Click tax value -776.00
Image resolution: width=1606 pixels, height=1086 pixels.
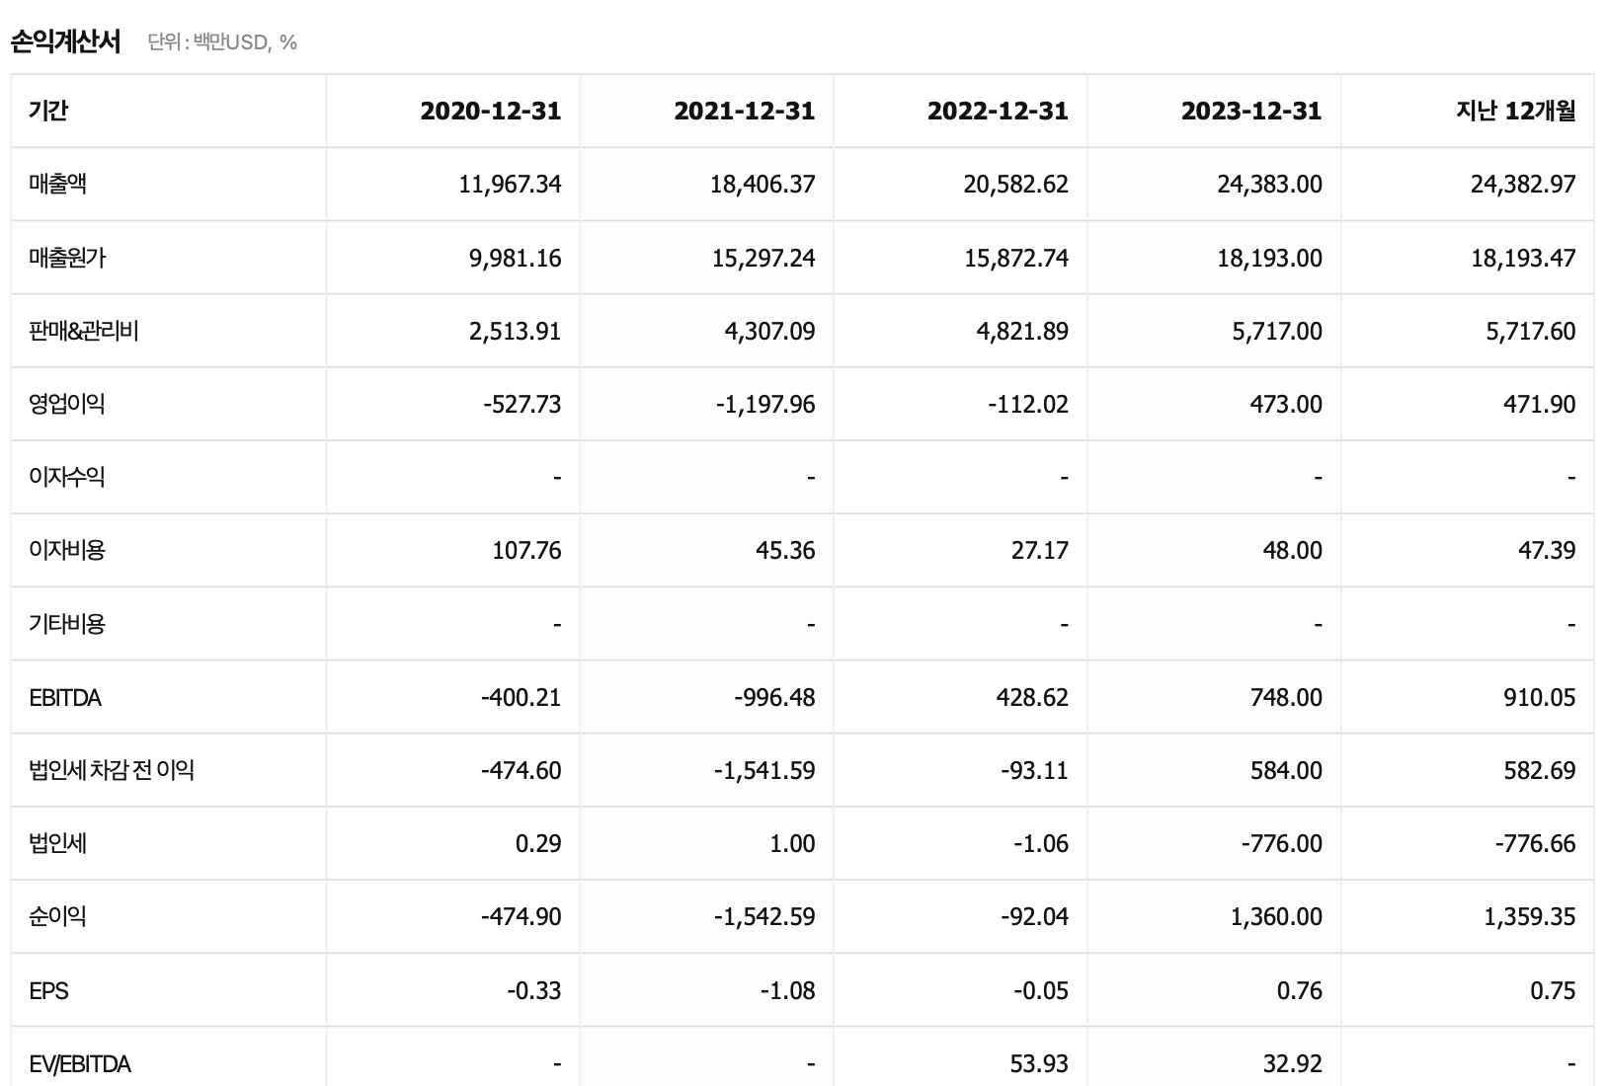click(x=1282, y=843)
